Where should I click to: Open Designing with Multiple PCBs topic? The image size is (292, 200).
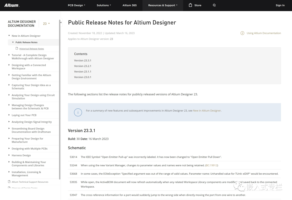pyautogui.click(x=30, y=149)
